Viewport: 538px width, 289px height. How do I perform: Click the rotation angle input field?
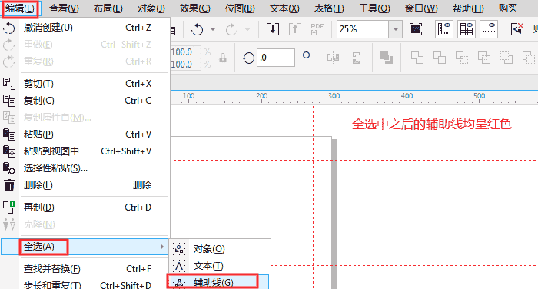point(276,58)
